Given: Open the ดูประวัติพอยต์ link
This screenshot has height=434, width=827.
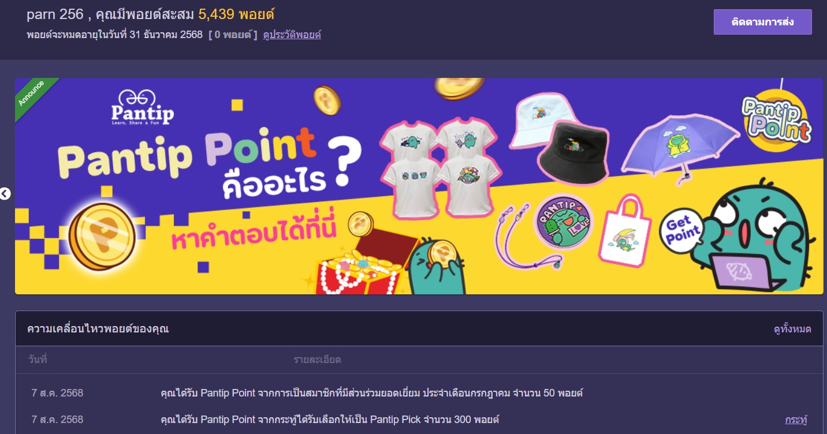Looking at the screenshot, I should click(292, 35).
